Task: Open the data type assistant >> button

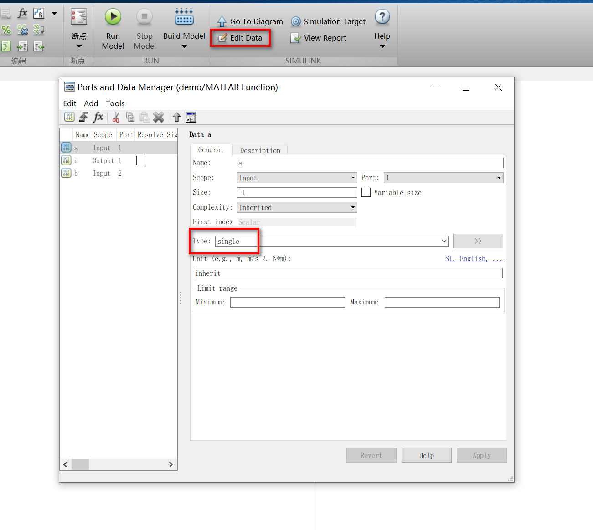Action: coord(478,241)
